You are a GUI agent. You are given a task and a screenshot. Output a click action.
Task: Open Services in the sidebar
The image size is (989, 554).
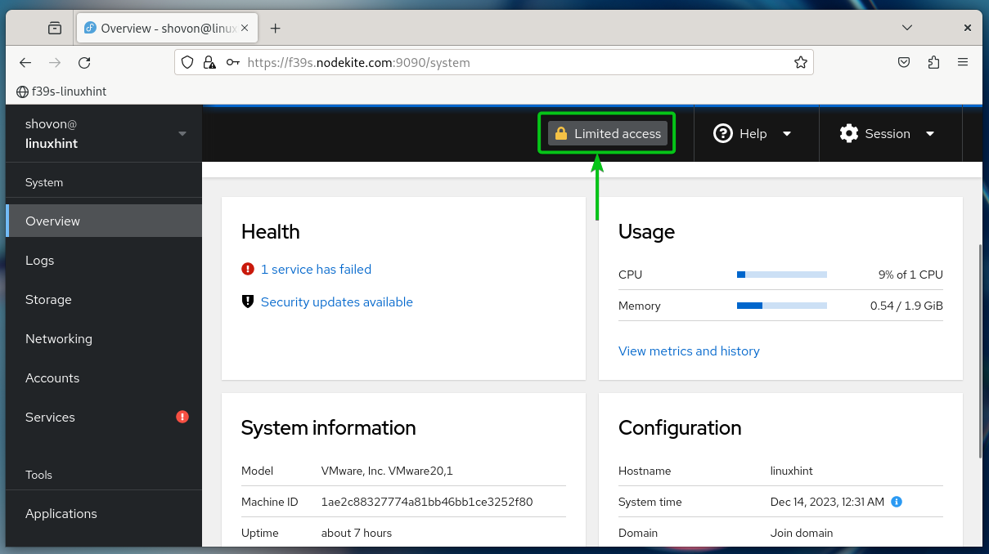point(104,417)
